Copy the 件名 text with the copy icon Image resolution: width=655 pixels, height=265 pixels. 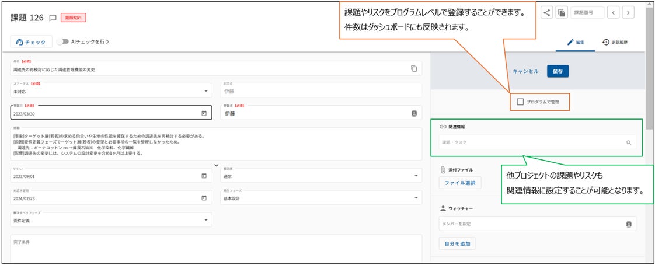tap(414, 68)
